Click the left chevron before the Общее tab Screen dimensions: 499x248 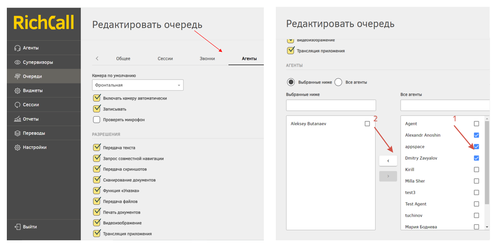97,59
